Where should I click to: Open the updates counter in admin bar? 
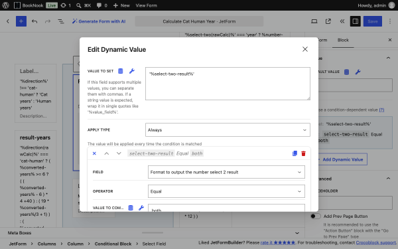66,5
